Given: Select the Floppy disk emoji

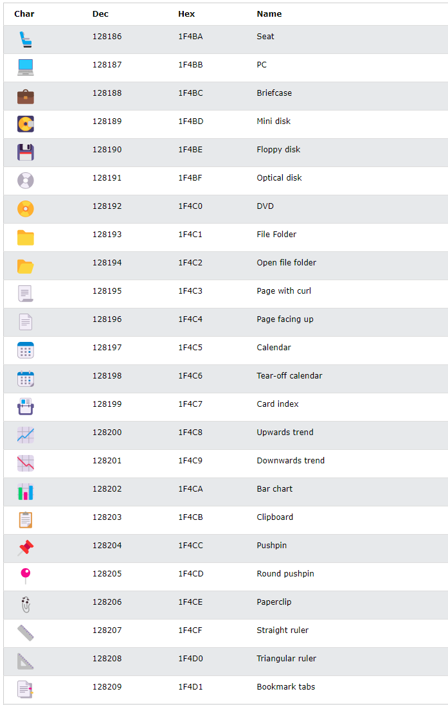Looking at the screenshot, I should pos(26,152).
